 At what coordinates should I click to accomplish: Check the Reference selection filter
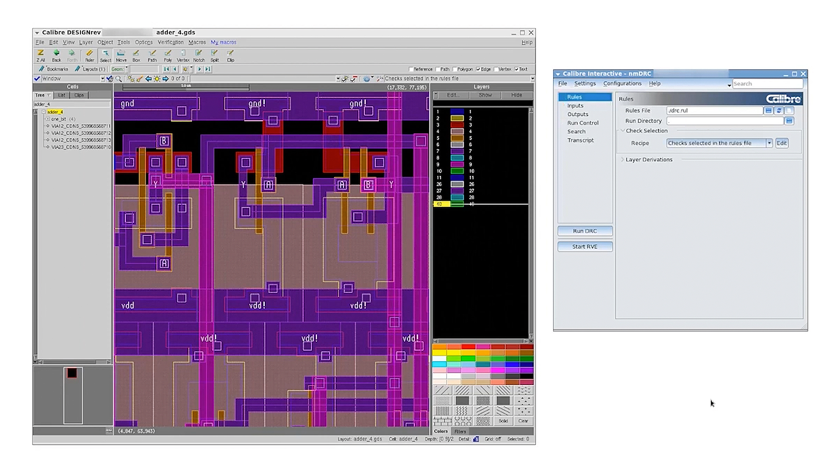[411, 69]
